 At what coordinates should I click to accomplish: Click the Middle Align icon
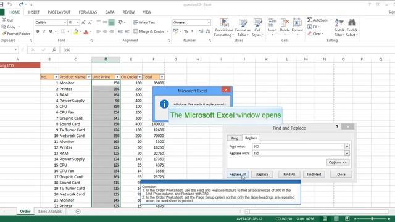105,22
